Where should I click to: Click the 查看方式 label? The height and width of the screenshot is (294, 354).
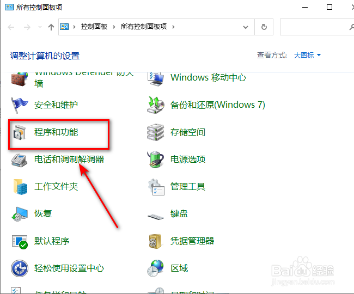[x=272, y=56]
